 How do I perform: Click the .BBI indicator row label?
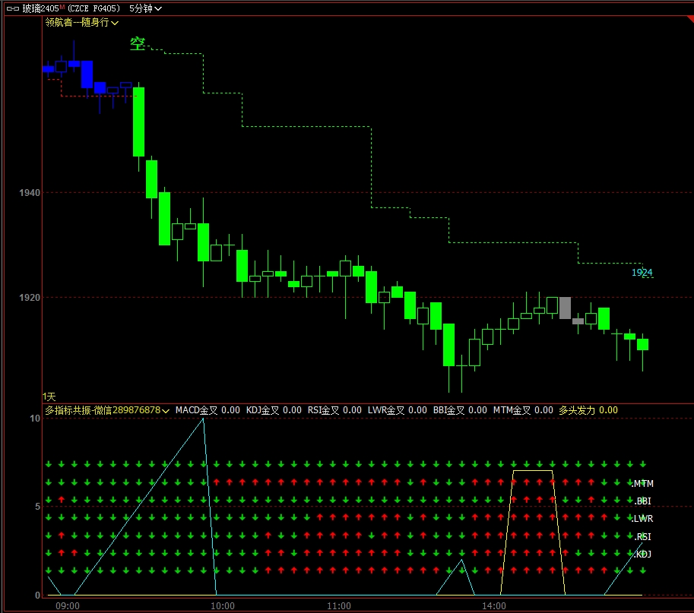642,501
